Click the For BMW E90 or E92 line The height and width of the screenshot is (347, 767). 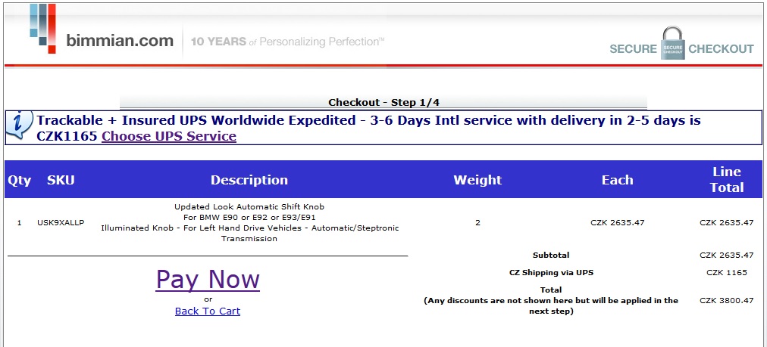[x=249, y=217]
